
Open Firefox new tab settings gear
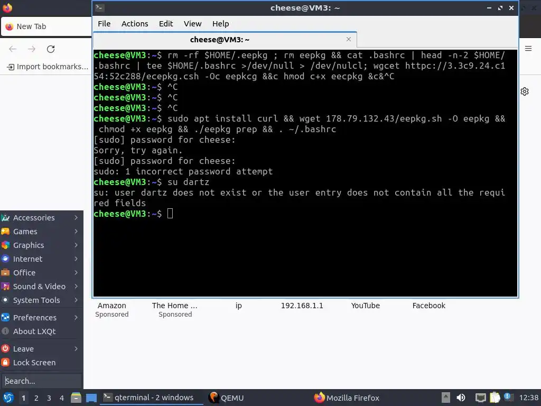pos(525,91)
